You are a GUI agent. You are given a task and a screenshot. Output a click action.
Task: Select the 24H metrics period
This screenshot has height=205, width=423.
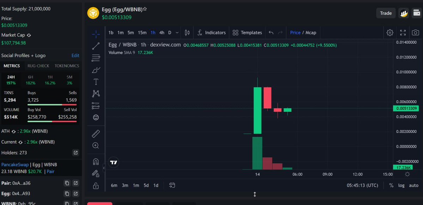tap(11, 80)
